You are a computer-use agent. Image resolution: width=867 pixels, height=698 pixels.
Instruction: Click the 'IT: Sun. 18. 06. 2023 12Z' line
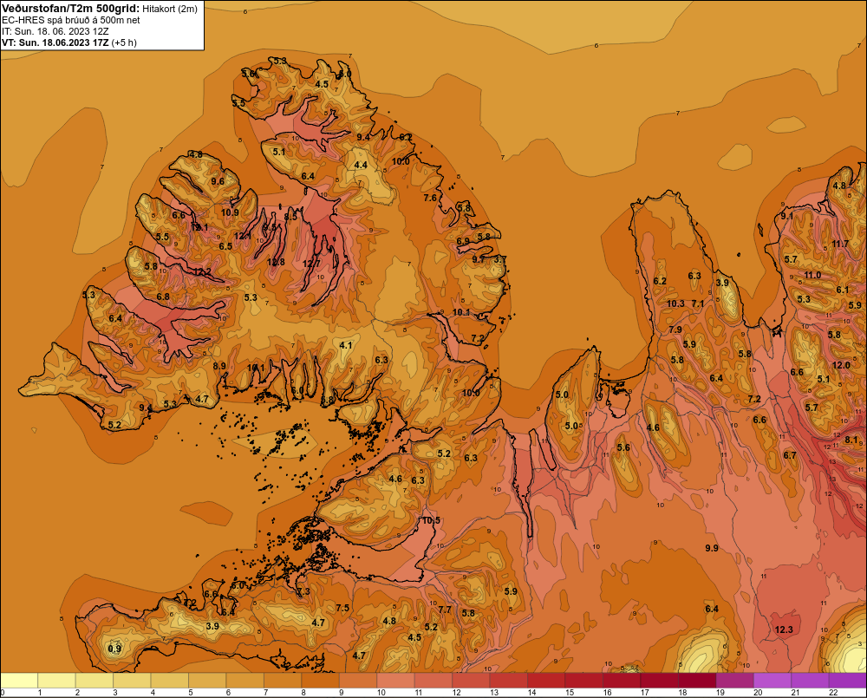tap(55, 31)
